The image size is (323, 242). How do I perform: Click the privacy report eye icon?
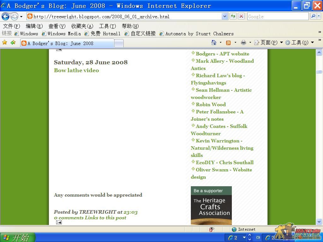tap(212, 229)
